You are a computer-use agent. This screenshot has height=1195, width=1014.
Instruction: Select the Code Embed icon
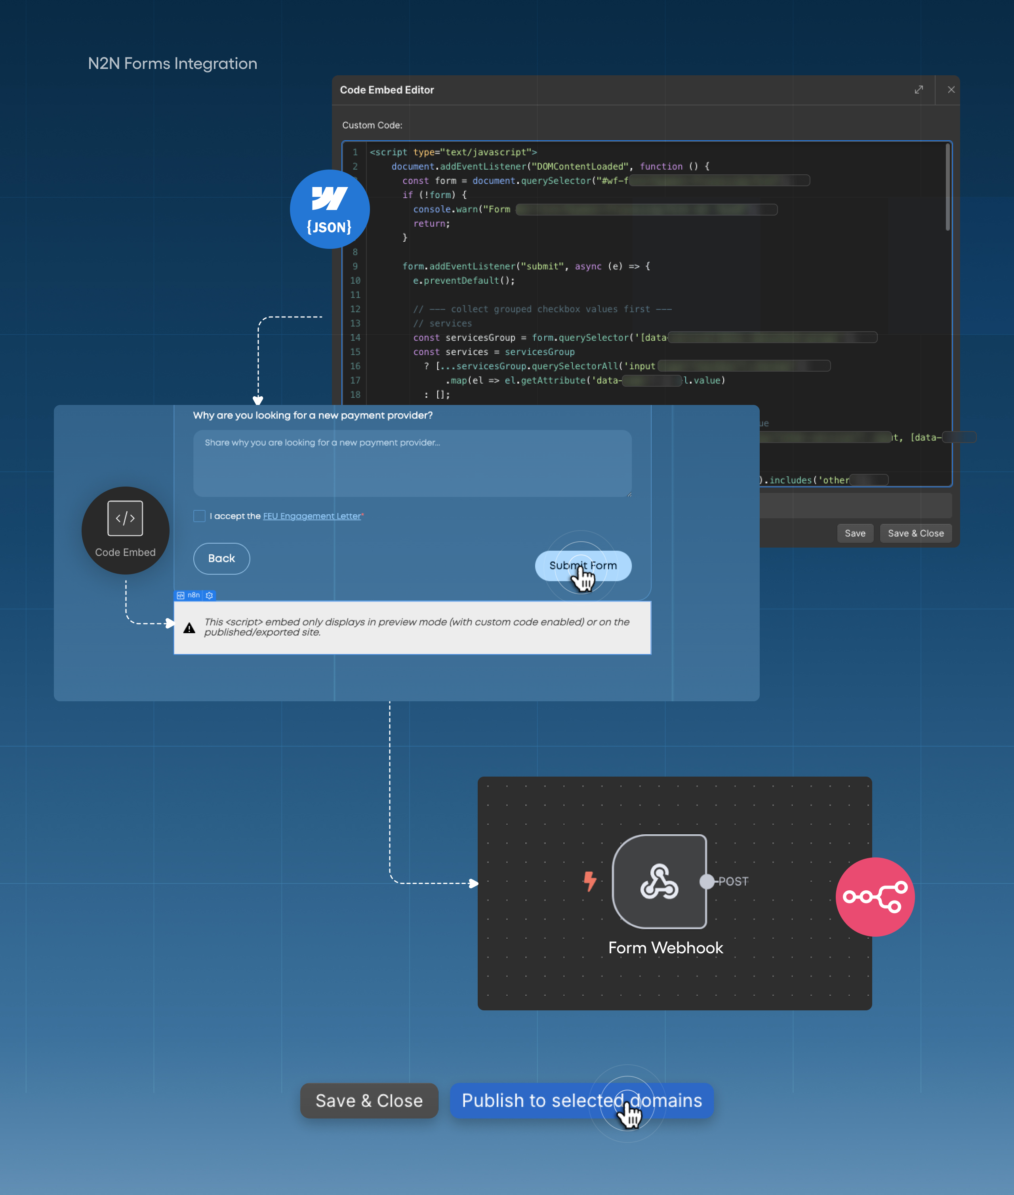tap(125, 517)
